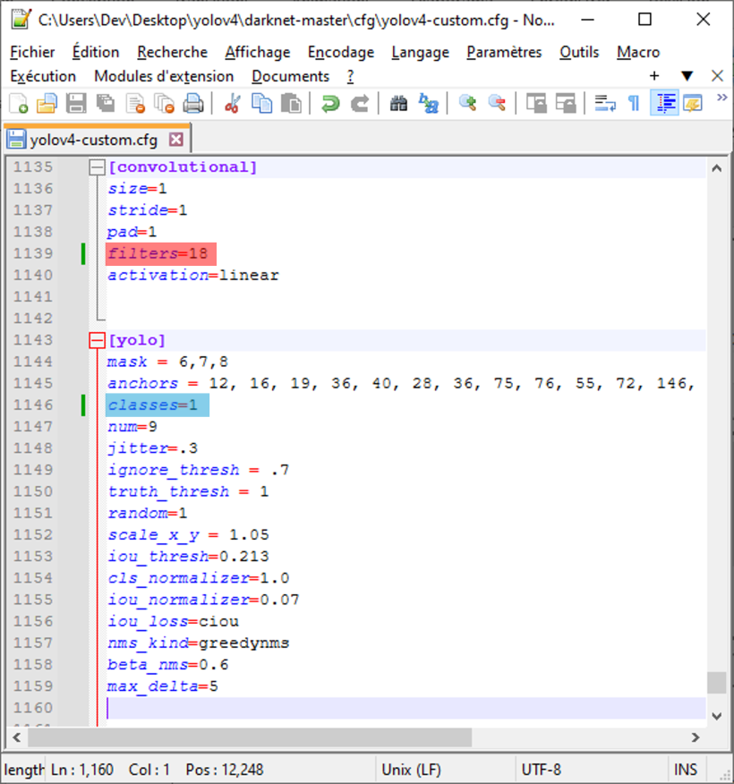Open the Recherche menu
Viewport: 734px width, 784px height.
172,52
